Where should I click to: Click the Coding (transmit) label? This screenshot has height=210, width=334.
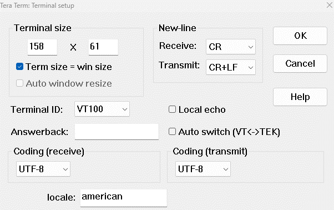[x=210, y=152]
